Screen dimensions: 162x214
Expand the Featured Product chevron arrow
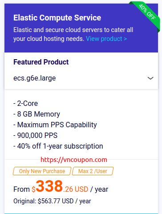coord(150,78)
